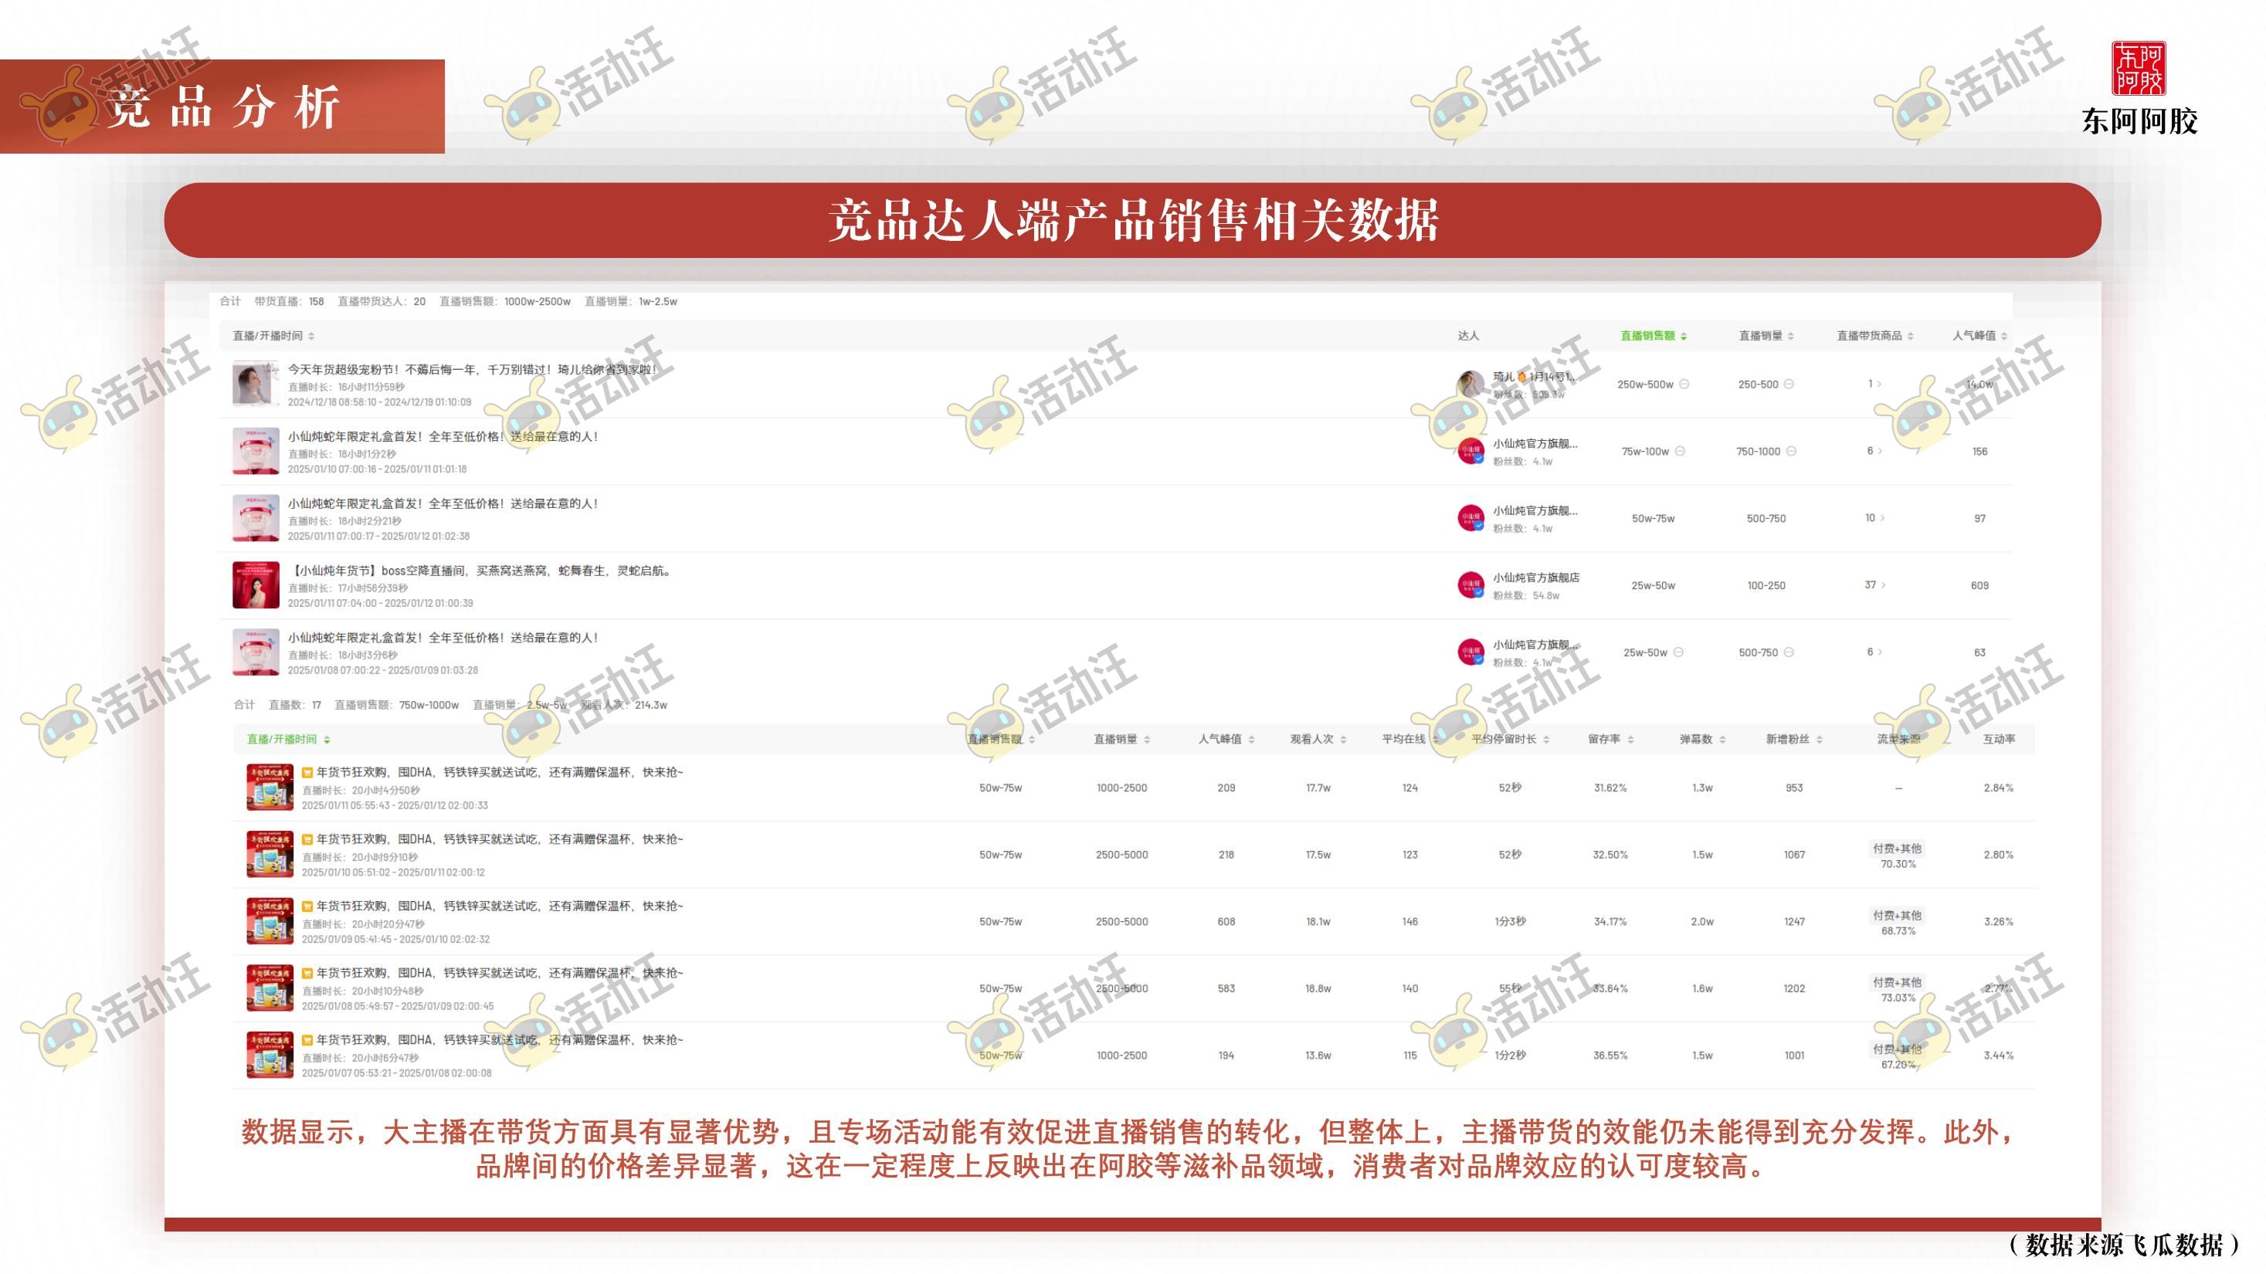Sort lower table by 新增粉丝 arrow icon
Image resolution: width=2266 pixels, height=1274 pixels.
coord(1819,740)
